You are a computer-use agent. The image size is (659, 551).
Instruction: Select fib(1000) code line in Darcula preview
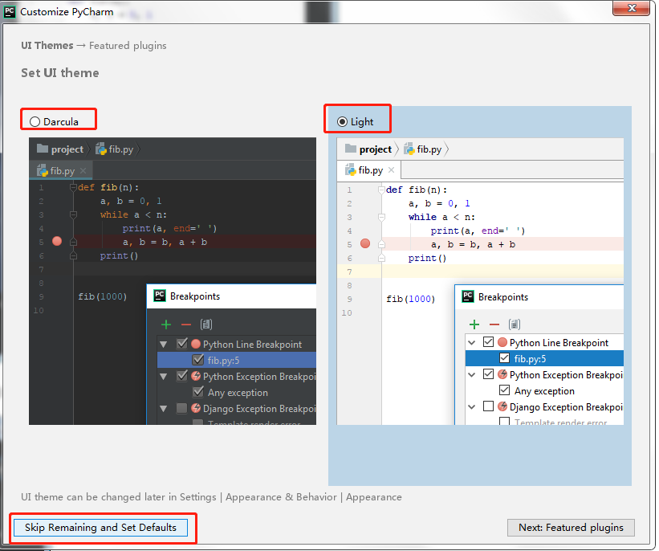tap(103, 296)
